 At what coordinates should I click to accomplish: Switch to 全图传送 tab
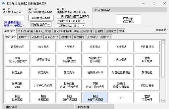click(x=111, y=31)
